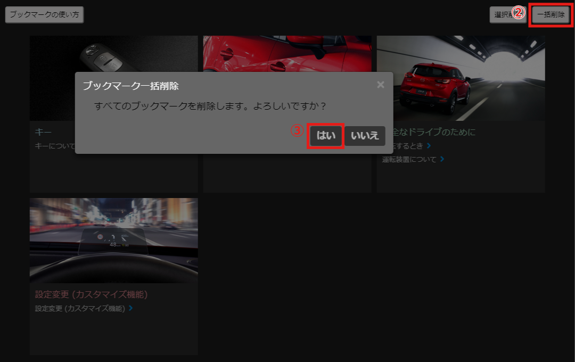This screenshot has width=575, height=362.
Task: Open the 運転装置について link
Action: (409, 159)
